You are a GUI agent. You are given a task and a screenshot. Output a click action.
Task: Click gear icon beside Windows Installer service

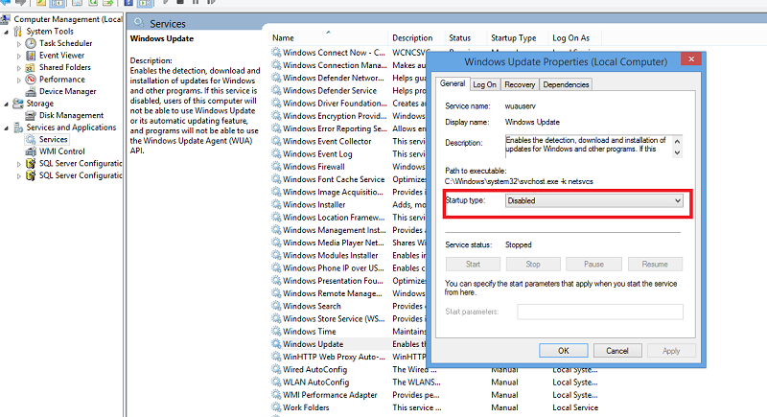[x=276, y=205]
